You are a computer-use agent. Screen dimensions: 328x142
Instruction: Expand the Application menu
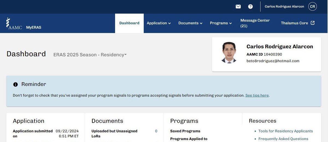pos(159,23)
